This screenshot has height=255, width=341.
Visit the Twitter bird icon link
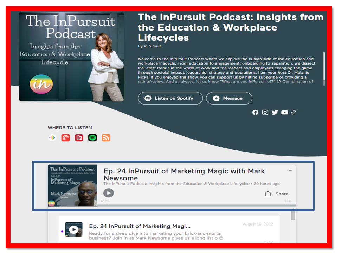tap(275, 112)
